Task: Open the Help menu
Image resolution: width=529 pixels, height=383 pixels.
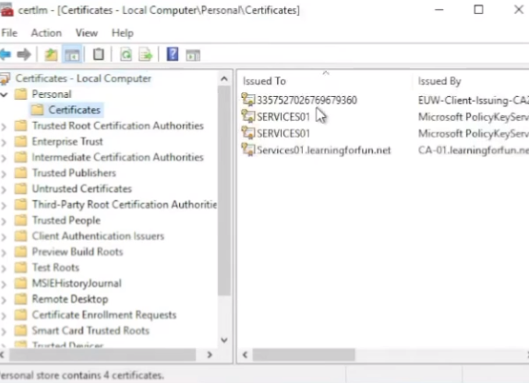Action: pyautogui.click(x=123, y=33)
